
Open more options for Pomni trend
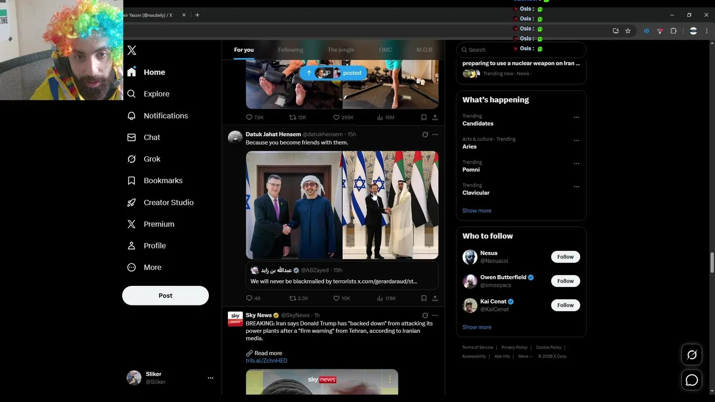click(576, 164)
